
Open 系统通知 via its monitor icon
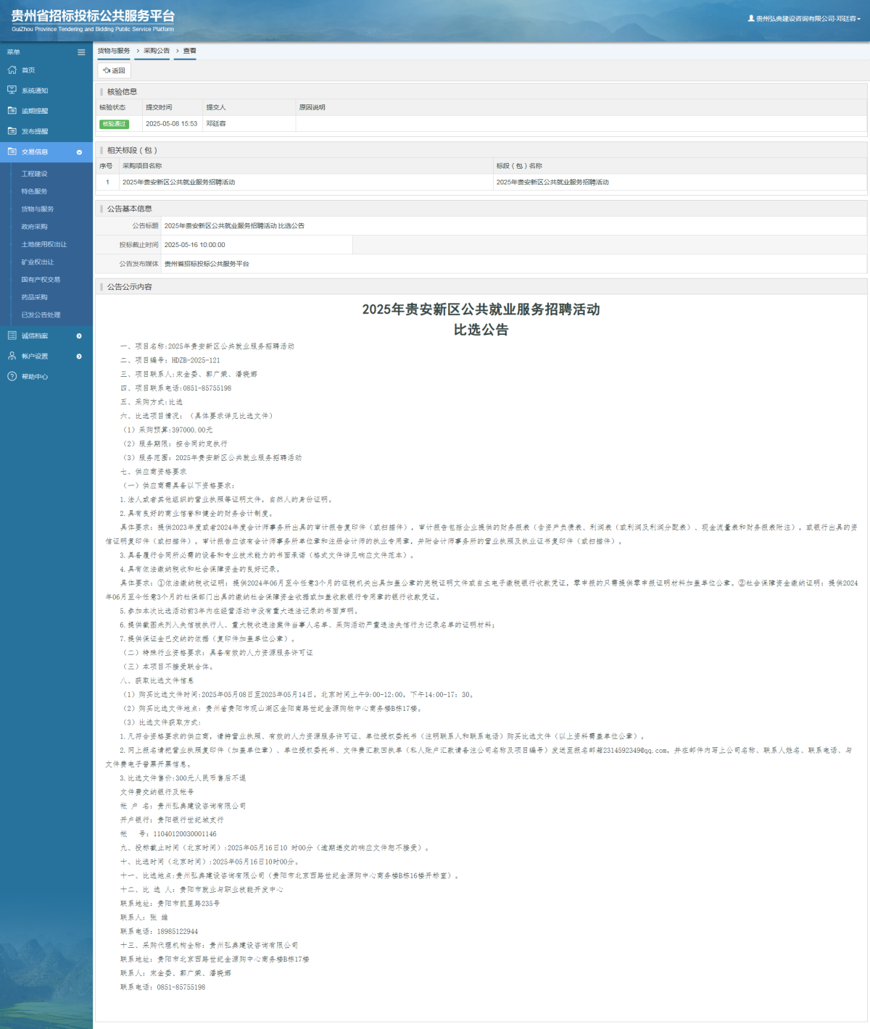coord(11,91)
